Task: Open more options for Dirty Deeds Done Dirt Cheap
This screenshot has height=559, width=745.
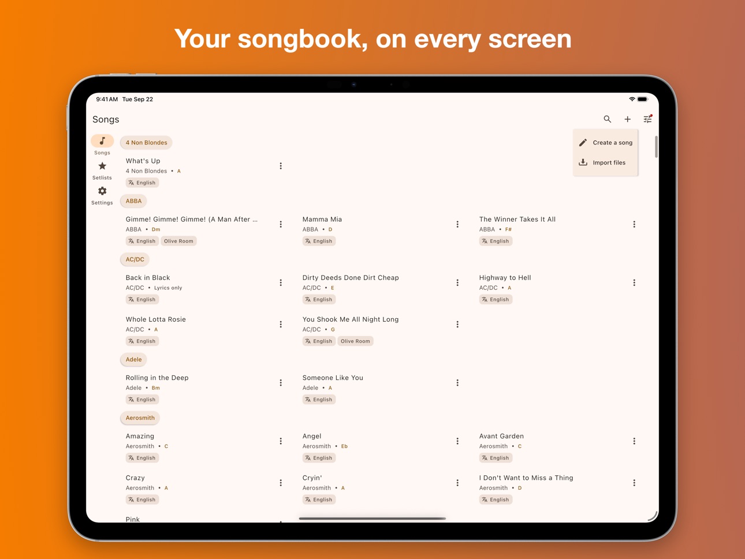Action: tap(457, 283)
